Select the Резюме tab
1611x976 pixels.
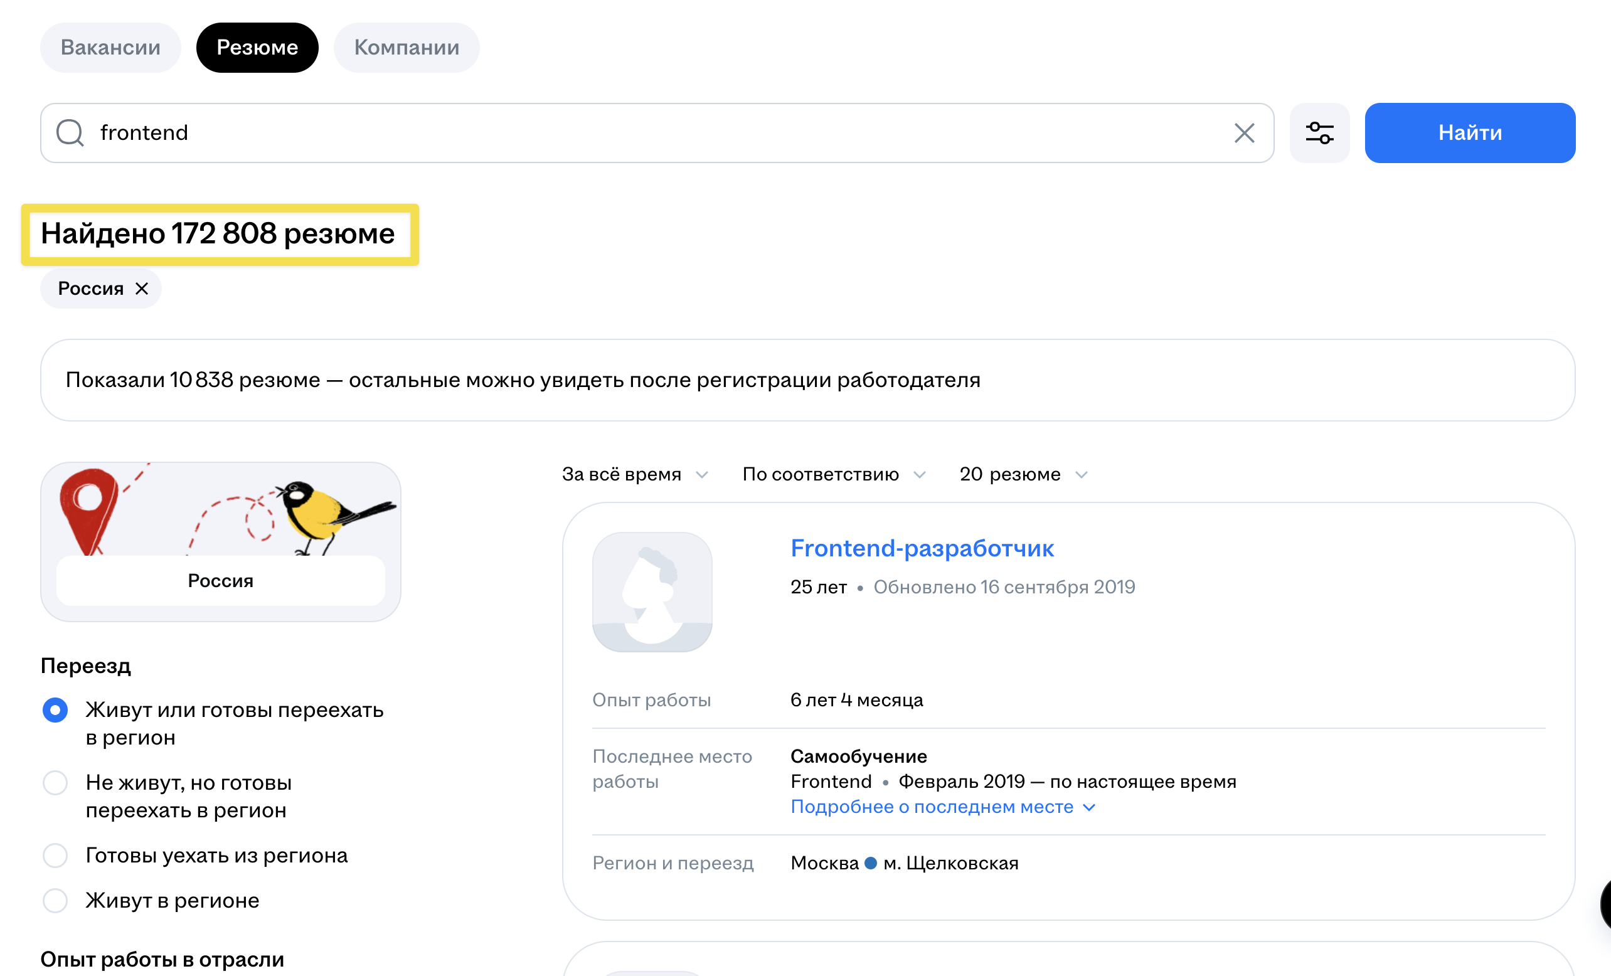pyautogui.click(x=257, y=47)
